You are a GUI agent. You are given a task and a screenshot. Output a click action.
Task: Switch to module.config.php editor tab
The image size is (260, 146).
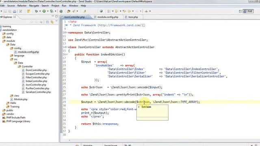(x=108, y=17)
